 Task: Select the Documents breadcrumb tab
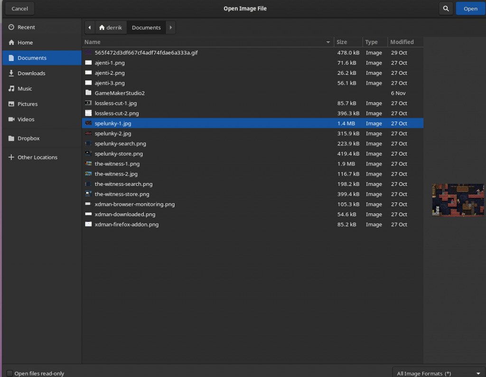(146, 27)
